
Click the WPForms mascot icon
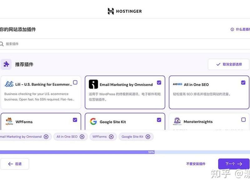(9, 121)
